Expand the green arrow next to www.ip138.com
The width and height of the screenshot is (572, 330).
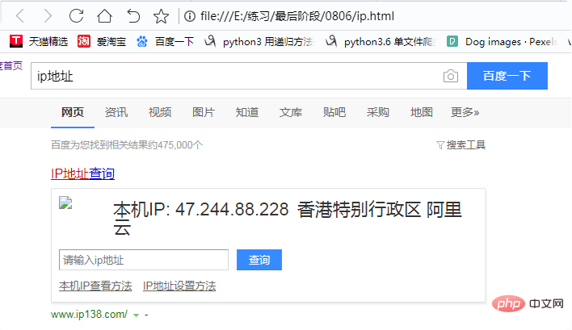click(136, 315)
